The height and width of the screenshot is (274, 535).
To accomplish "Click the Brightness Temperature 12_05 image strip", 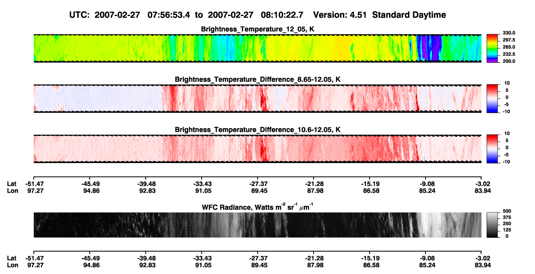I will (x=257, y=48).
